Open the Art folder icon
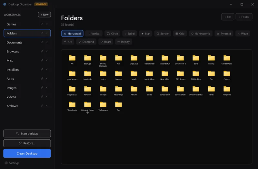The image size is (258, 169). pyautogui.click(x=72, y=58)
